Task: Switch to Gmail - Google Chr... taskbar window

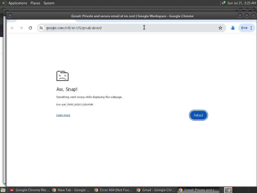Action: pyautogui.click(x=156, y=190)
